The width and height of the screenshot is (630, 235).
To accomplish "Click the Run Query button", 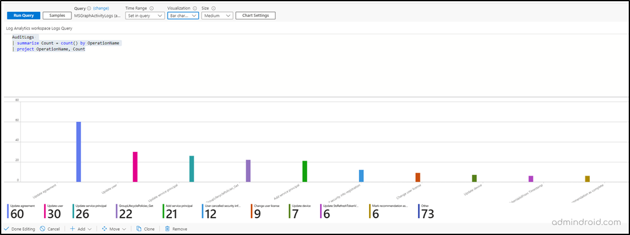I will click(23, 16).
